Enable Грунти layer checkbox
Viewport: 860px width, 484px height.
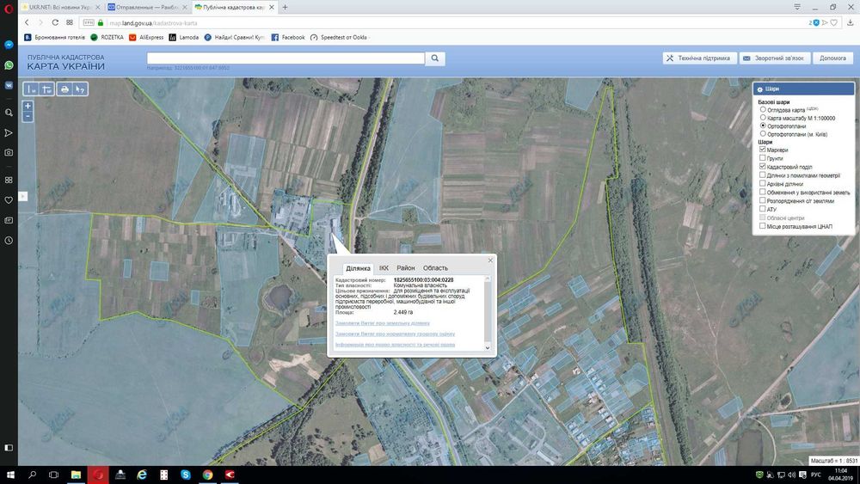click(762, 158)
